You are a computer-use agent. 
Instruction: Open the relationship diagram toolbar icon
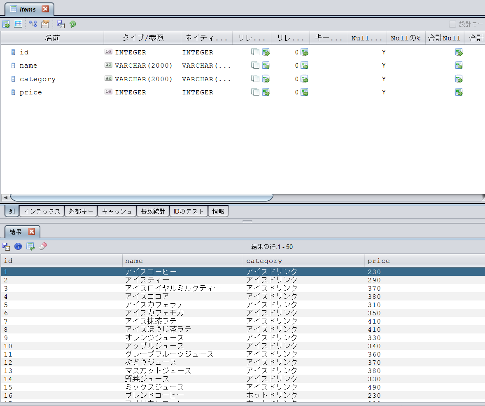pos(33,24)
